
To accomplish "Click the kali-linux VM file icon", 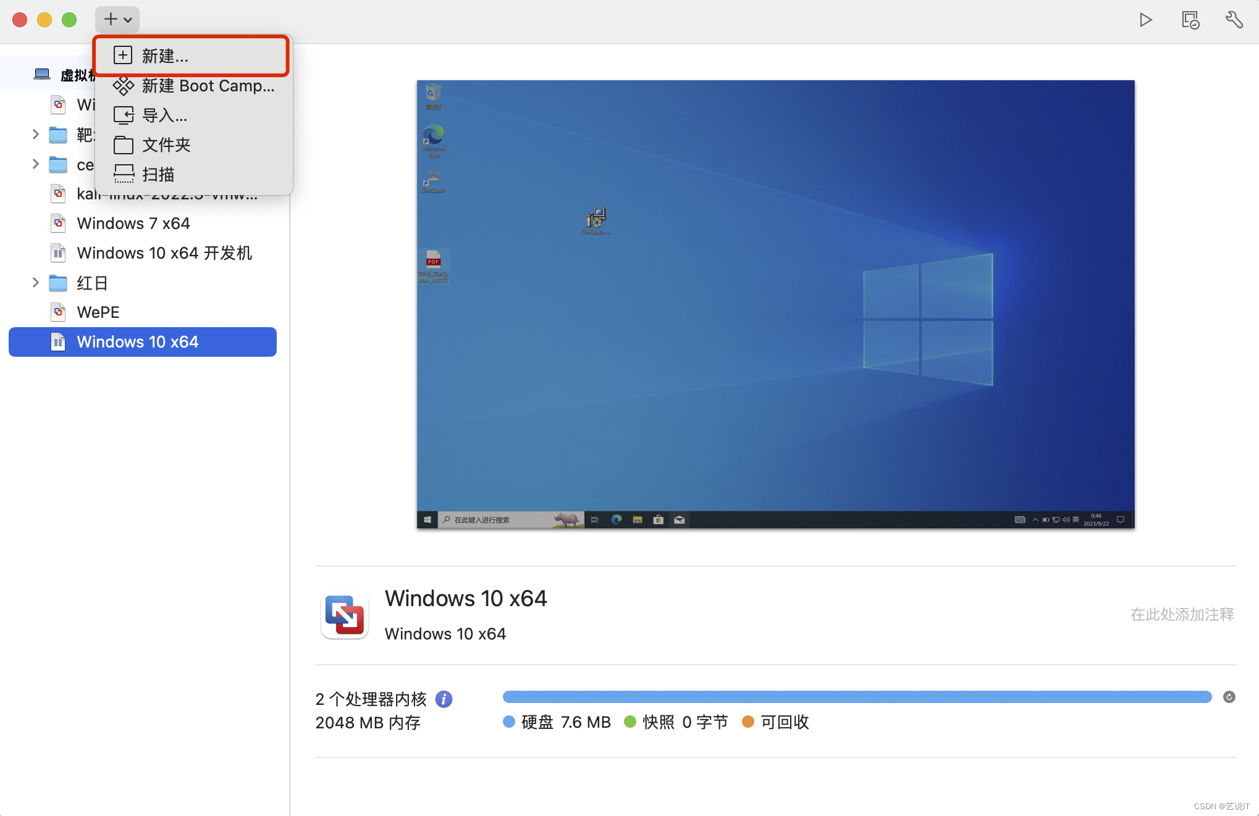I will pyautogui.click(x=58, y=193).
